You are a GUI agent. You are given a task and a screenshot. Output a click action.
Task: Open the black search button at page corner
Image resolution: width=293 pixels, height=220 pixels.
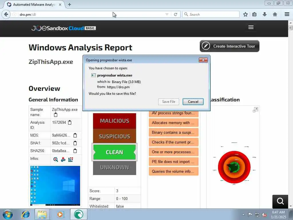coord(280,201)
